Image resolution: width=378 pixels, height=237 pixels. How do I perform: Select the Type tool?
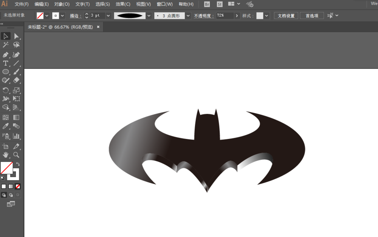6,63
